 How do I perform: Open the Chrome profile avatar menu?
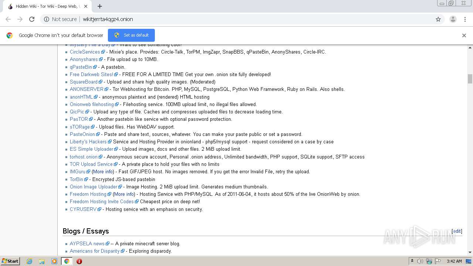453,19
